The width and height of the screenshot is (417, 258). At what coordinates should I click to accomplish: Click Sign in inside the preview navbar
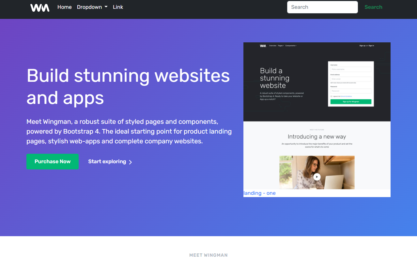point(371,46)
